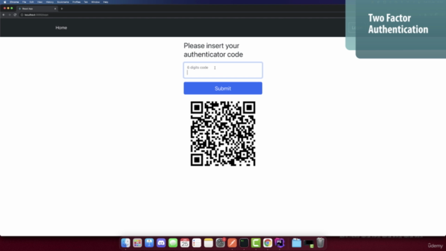This screenshot has width=446, height=251.
Task: Go back with the browser back arrow
Action: point(3,15)
